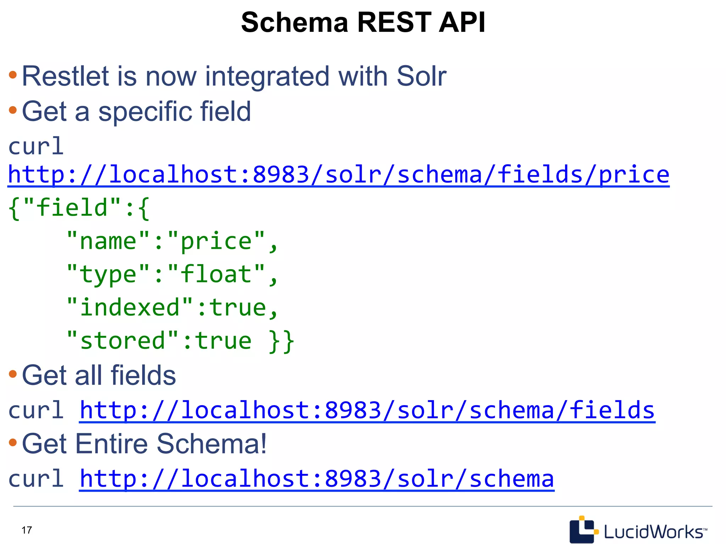Click the text Restlet is now integrated with Solr
Image resolution: width=726 pixels, height=544 pixels.
234,76
